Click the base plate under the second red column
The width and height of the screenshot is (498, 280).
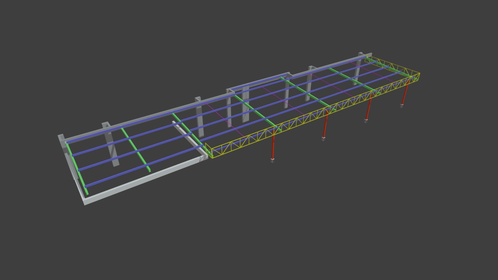[323, 139]
